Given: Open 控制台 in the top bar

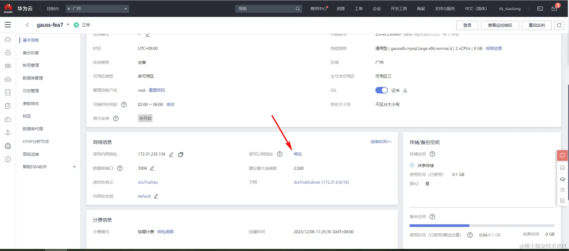Looking at the screenshot, I should click(x=53, y=9).
